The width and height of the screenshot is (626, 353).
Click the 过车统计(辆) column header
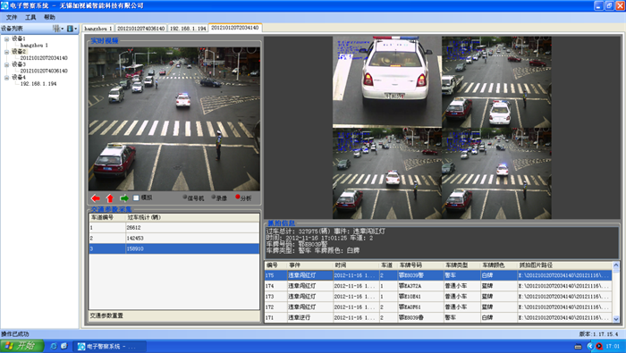(x=192, y=217)
